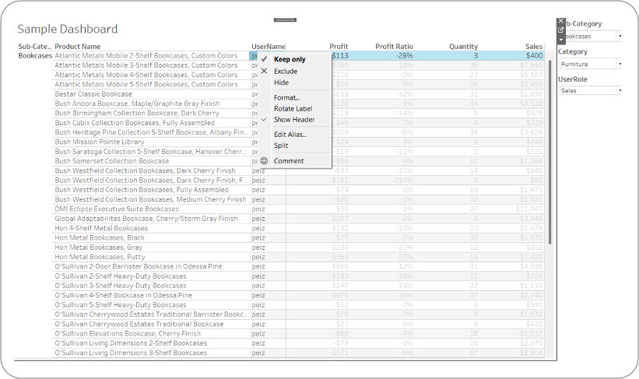Click the Quantity column header
This screenshot has height=379, width=639.
pyautogui.click(x=463, y=47)
